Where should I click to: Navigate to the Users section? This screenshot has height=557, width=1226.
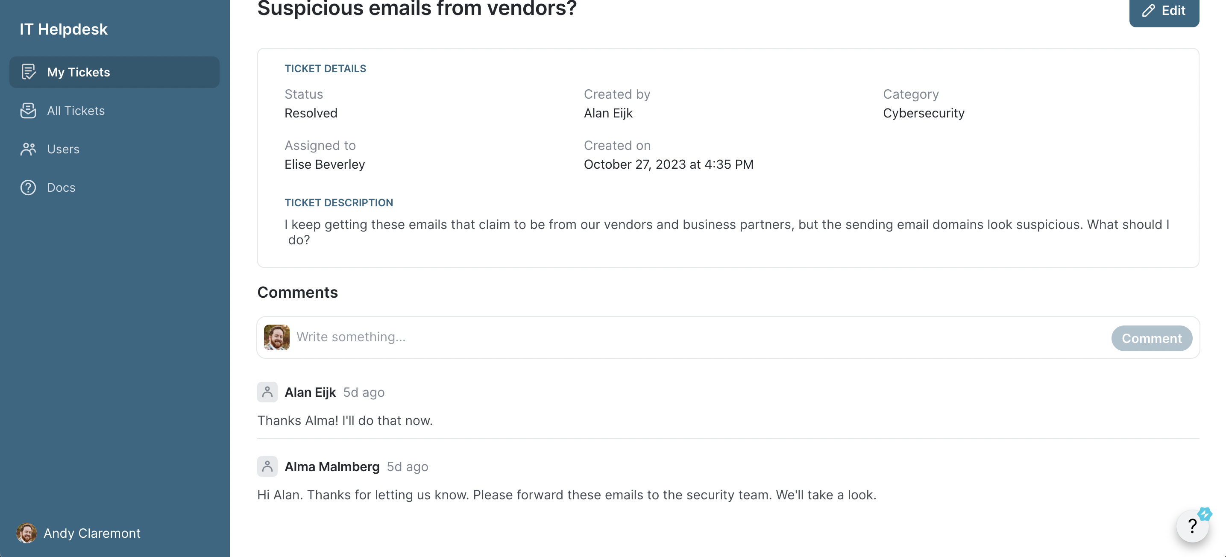(x=63, y=149)
